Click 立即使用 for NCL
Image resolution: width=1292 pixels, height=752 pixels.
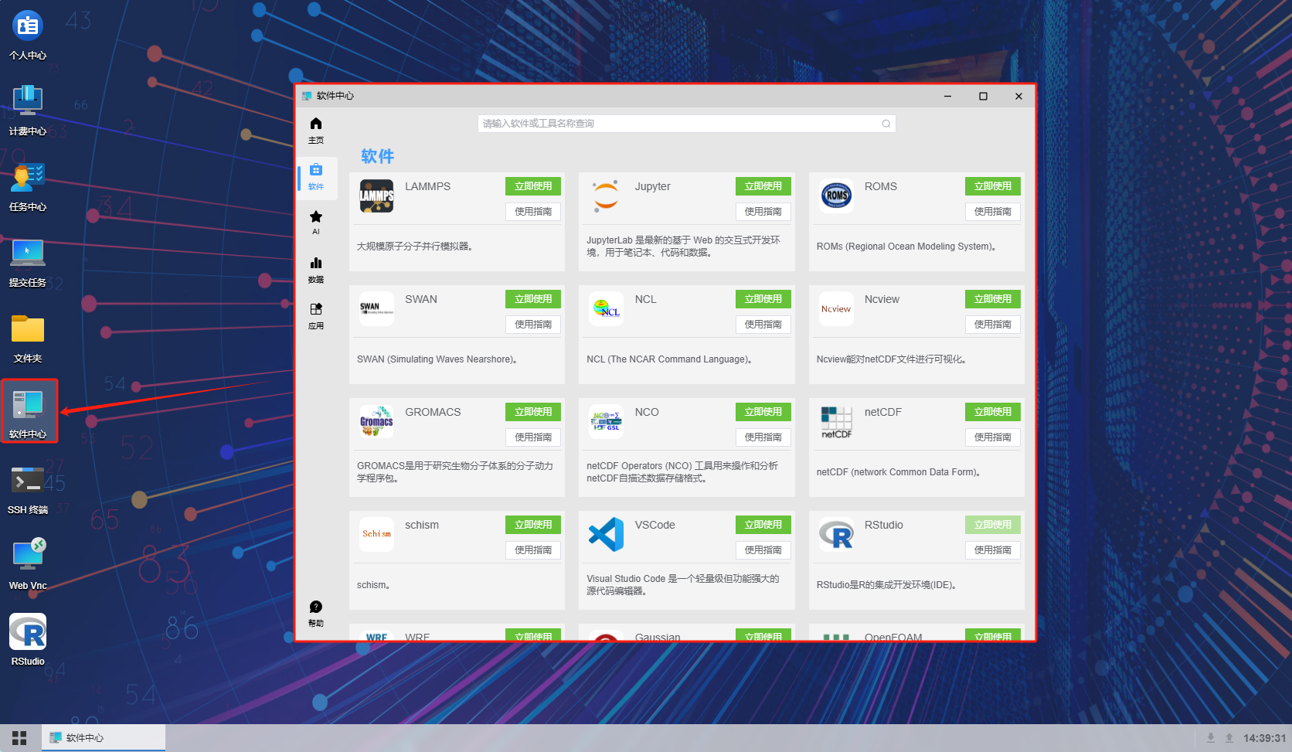[763, 299]
